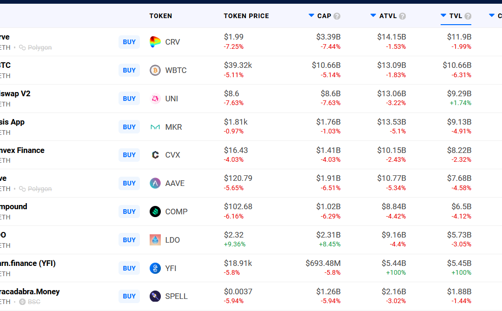Viewport: 502px width, 311px height.
Task: Click the $8.22B CVX TVL value
Action: [x=459, y=150]
